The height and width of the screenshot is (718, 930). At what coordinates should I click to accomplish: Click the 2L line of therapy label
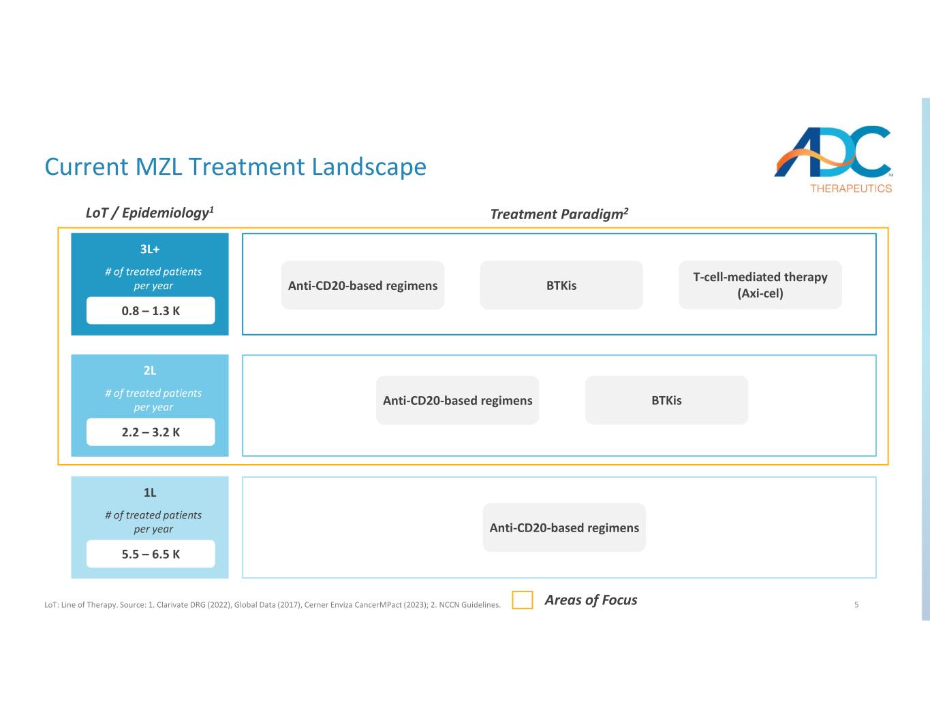coord(150,371)
